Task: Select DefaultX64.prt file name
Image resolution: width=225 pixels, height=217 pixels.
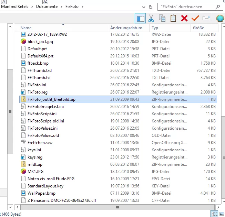Action: click(x=40, y=56)
